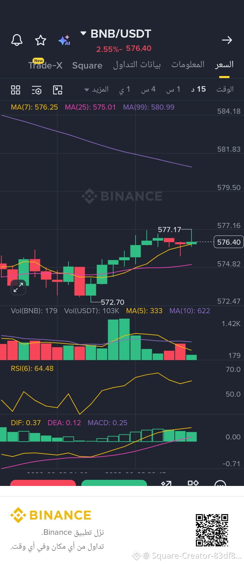Tap the نزّل تطبيق Binance download text
The width and height of the screenshot is (244, 564).
pyautogui.click(x=73, y=532)
